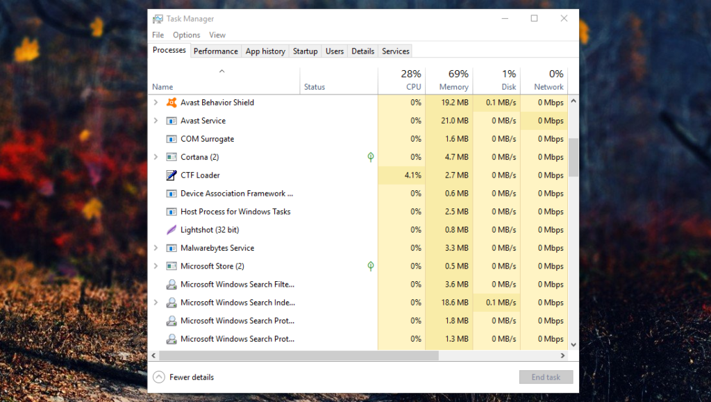This screenshot has width=711, height=402.
Task: Expand Microsoft Windows Search Inde... process
Action: pyautogui.click(x=156, y=302)
